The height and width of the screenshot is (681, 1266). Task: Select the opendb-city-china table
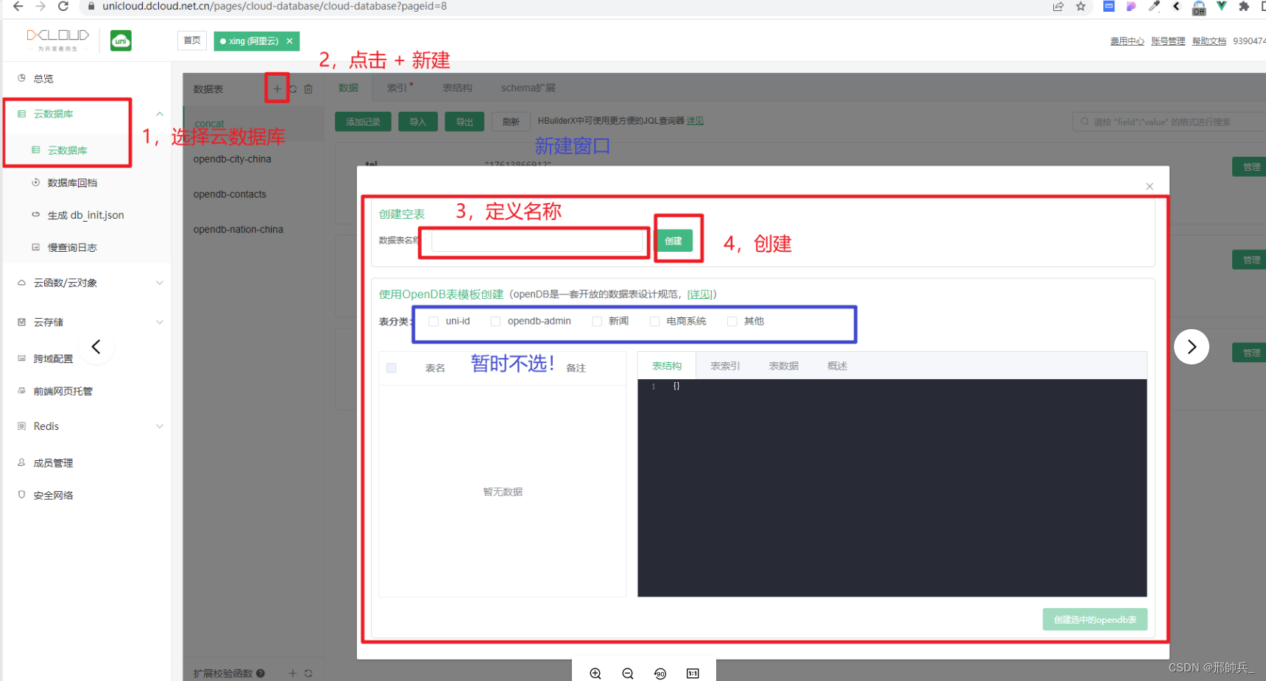click(233, 159)
